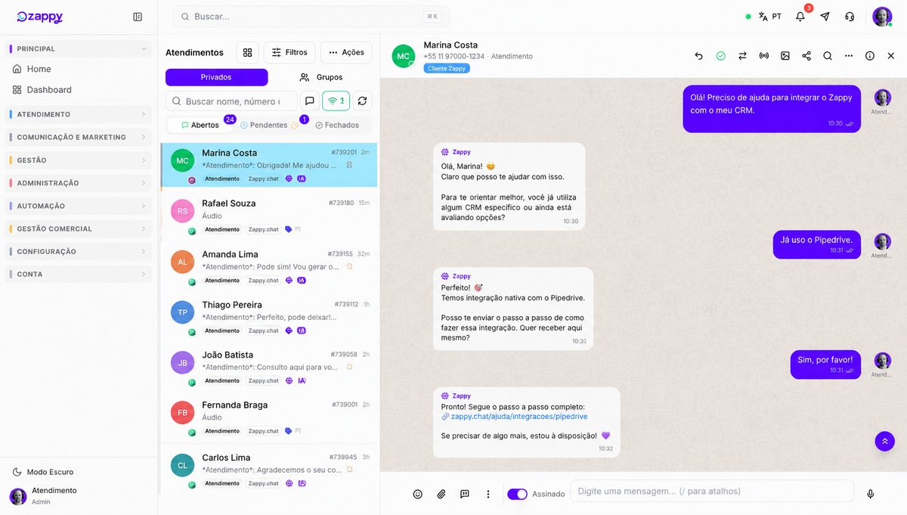Expand the CONTA section
This screenshot has width=907, height=515.
click(x=79, y=274)
